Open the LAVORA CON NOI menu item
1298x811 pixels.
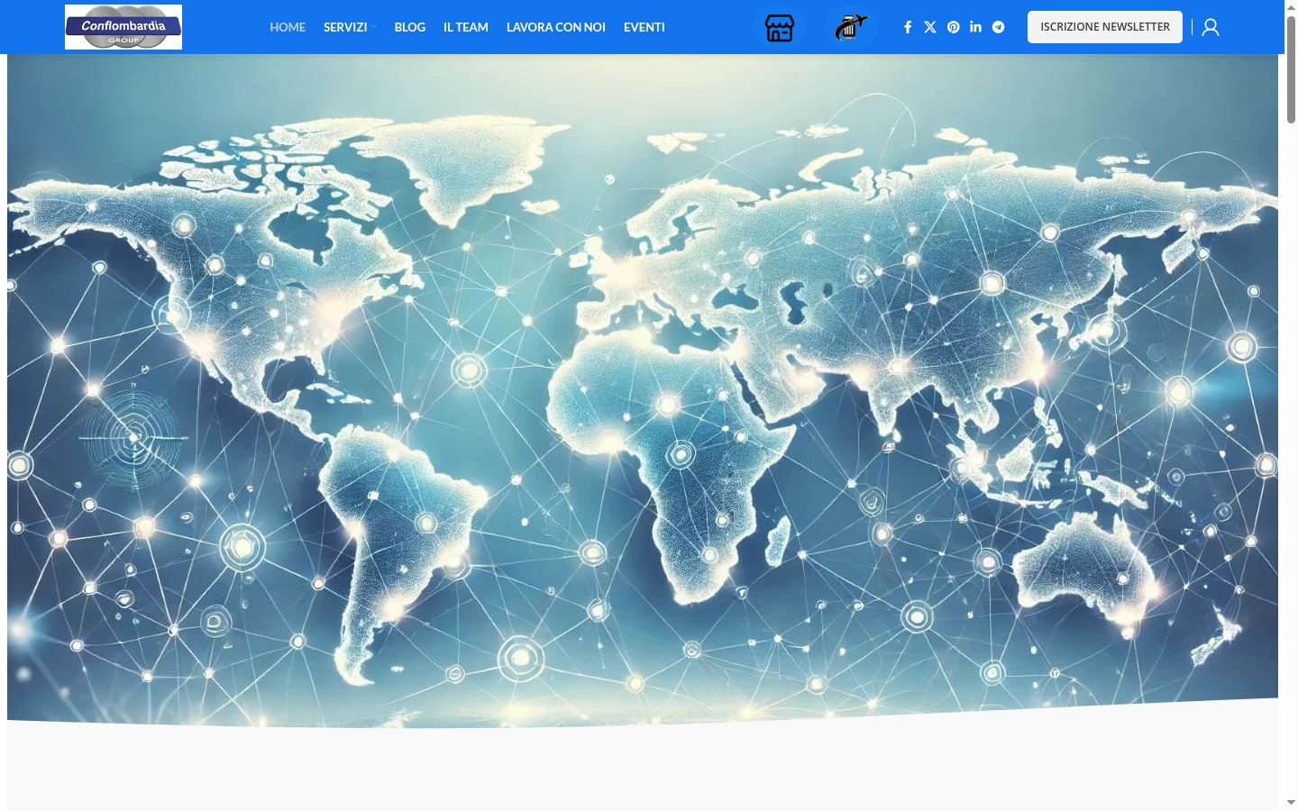pyautogui.click(x=556, y=27)
